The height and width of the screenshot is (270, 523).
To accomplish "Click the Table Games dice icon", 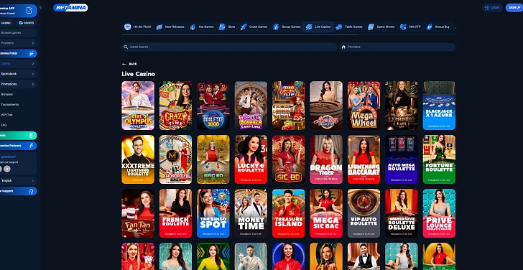I will pos(339,27).
